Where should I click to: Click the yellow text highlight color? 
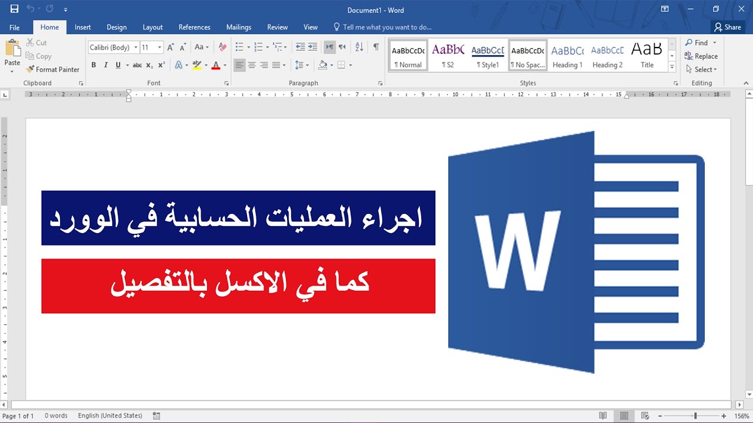pos(197,65)
